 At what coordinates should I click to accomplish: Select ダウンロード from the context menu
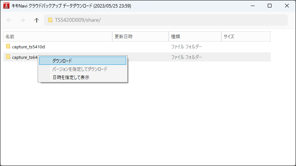[x=62, y=61]
